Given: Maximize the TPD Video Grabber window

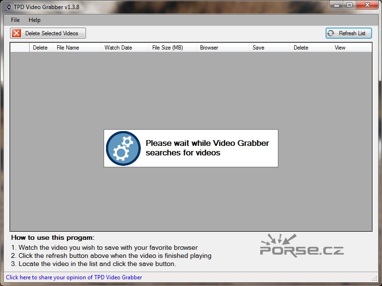Looking at the screenshot, I should 349,5.
